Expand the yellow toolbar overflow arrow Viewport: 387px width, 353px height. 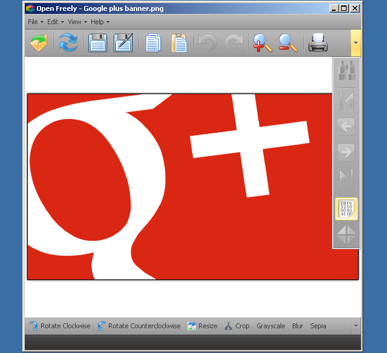[356, 43]
